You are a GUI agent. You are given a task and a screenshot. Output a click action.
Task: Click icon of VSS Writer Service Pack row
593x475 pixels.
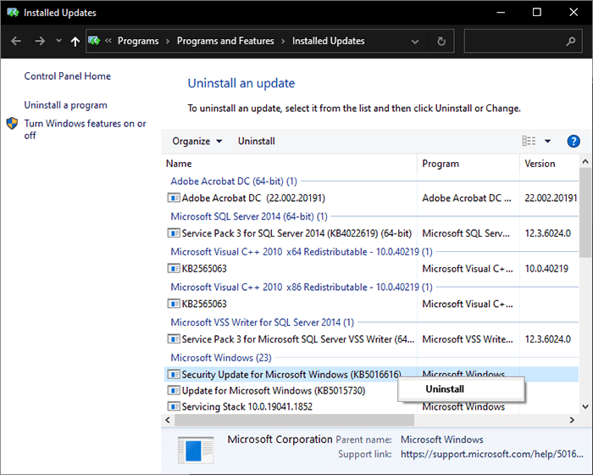[174, 339]
